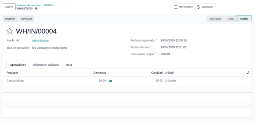255x124 pixels.
Task: Click the Devolver button
Action: (x=26, y=19)
